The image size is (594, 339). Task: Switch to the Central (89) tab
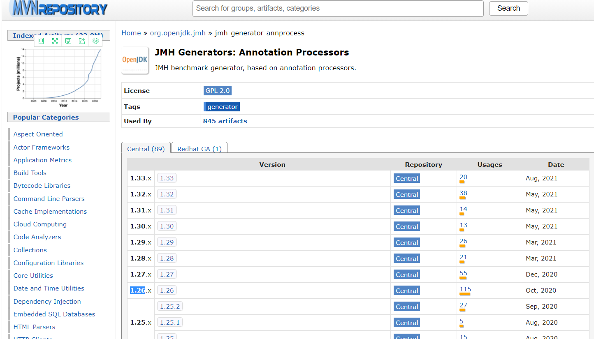coord(146,149)
